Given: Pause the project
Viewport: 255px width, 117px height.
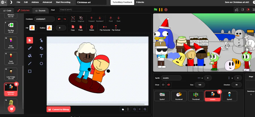Looking at the screenshot, I should coord(161,10).
